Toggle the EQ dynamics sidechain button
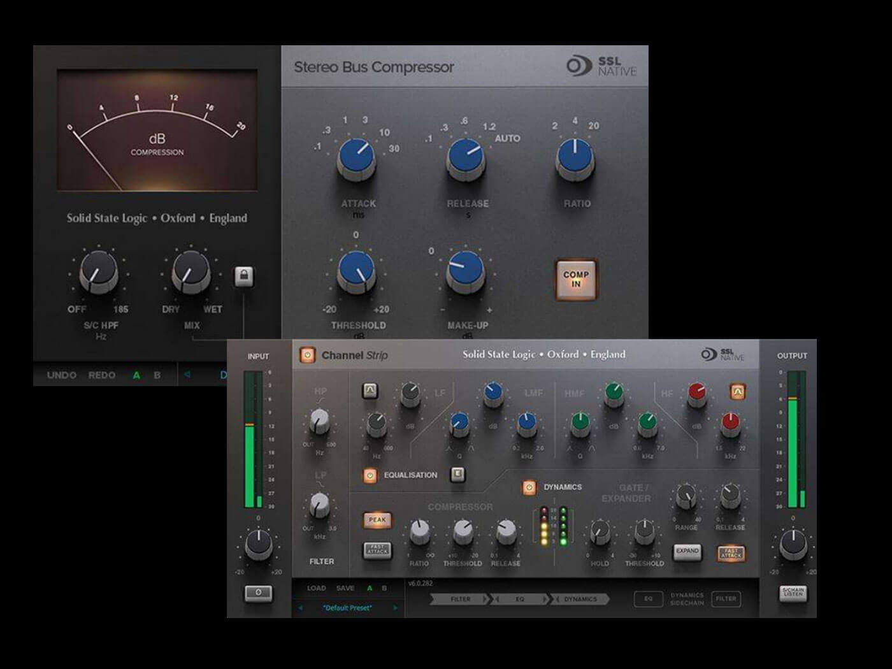This screenshot has height=669, width=892. pyautogui.click(x=649, y=598)
